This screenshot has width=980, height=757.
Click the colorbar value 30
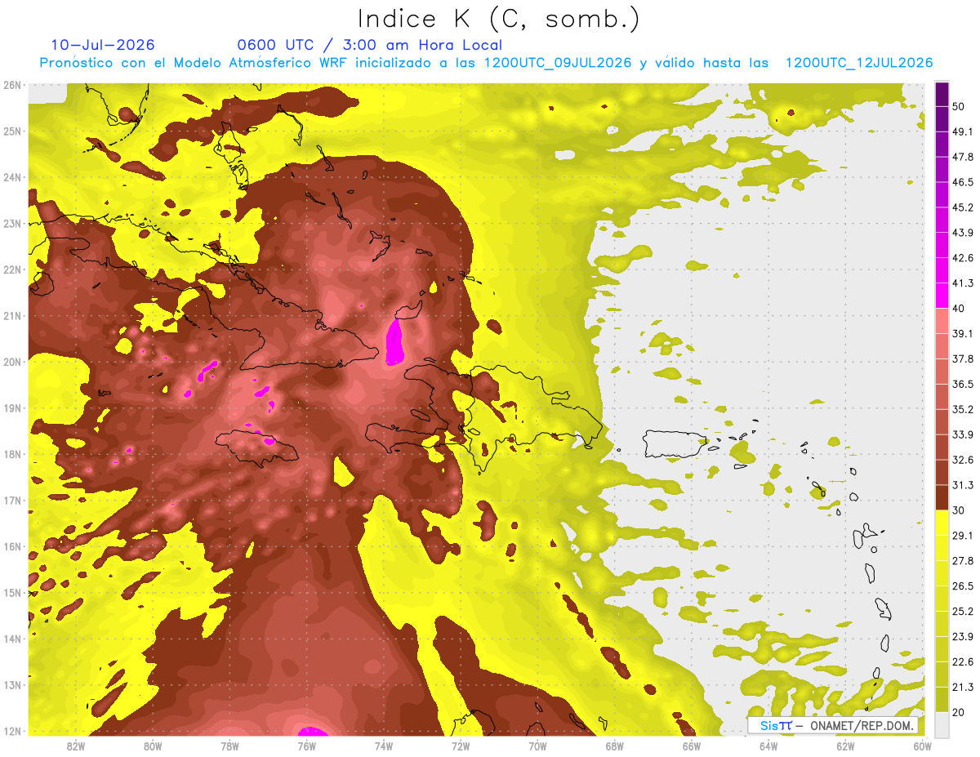pyautogui.click(x=960, y=510)
